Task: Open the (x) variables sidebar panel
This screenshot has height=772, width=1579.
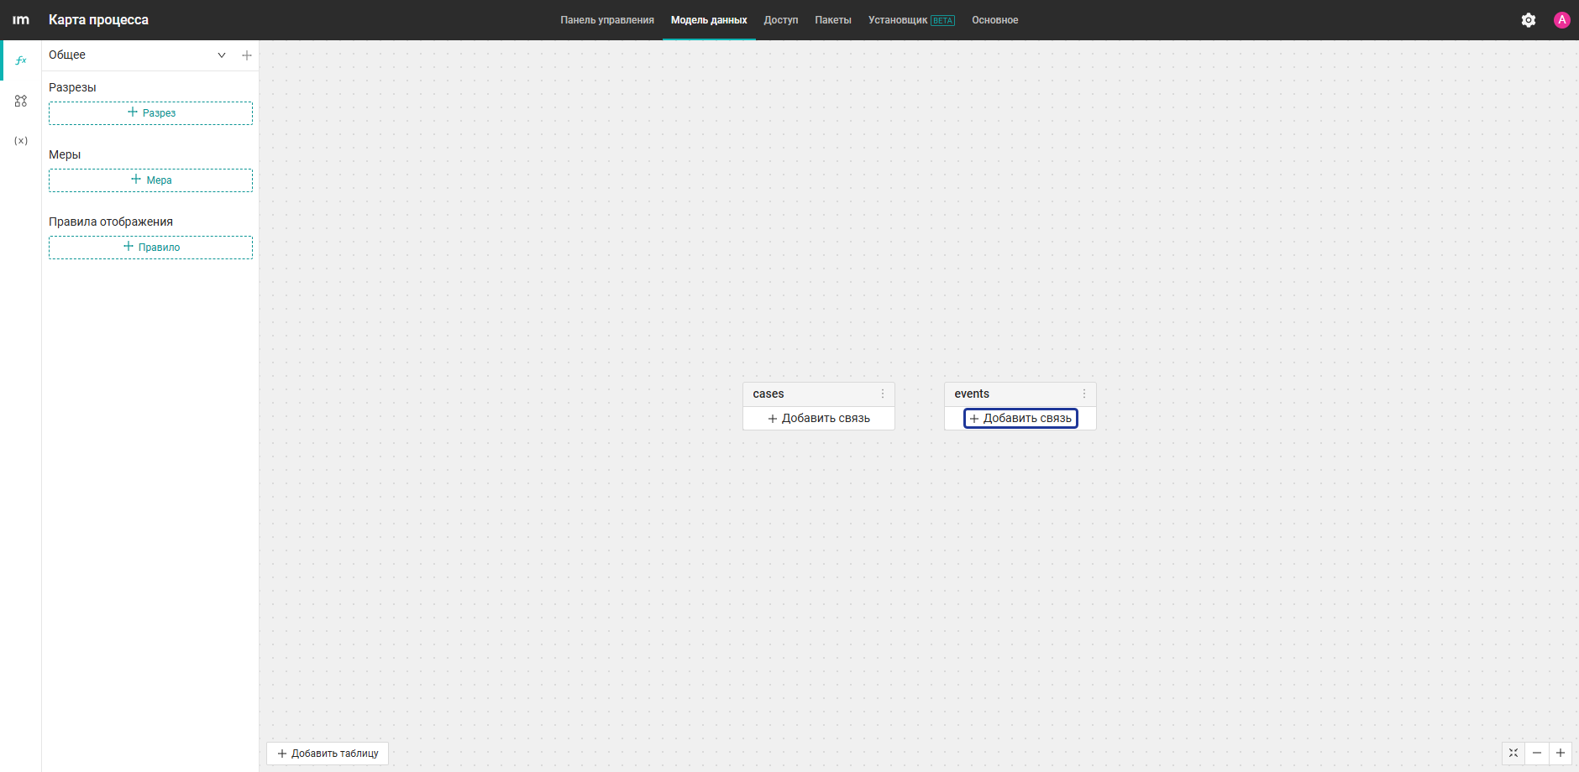Action: (x=21, y=141)
